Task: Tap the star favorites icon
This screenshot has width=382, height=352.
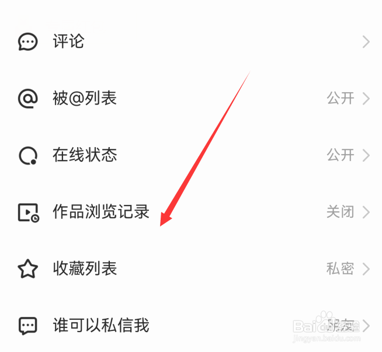Action: tap(28, 269)
